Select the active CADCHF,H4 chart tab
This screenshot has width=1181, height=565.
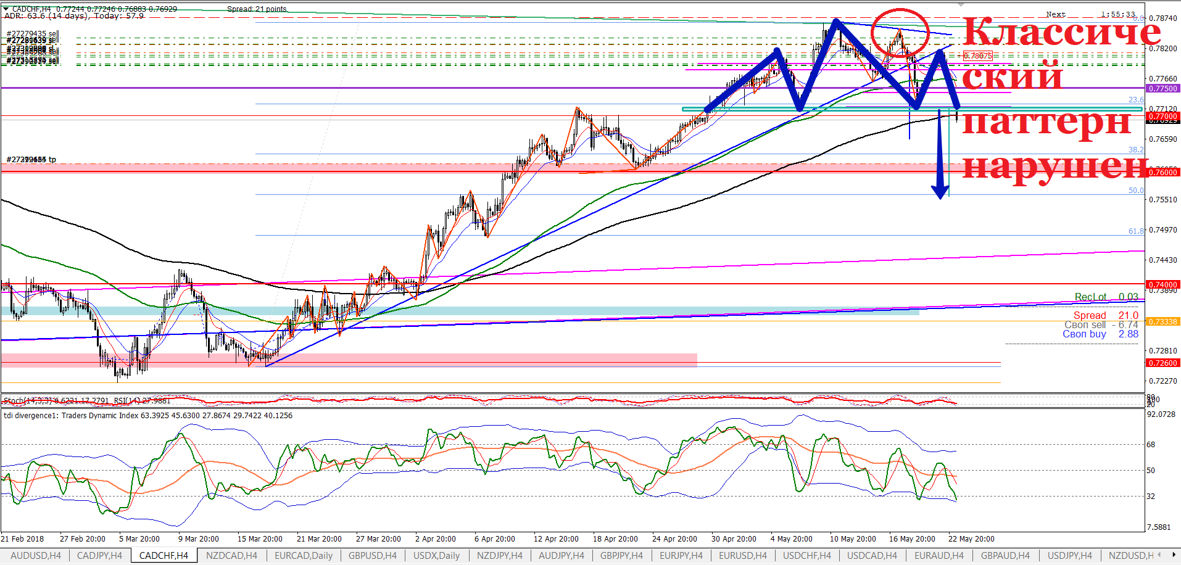(164, 556)
